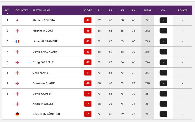Image resolution: width=195 pixels, height=122 pixels.
Task: Sort by the POS. column arrow
Action: 7,13
